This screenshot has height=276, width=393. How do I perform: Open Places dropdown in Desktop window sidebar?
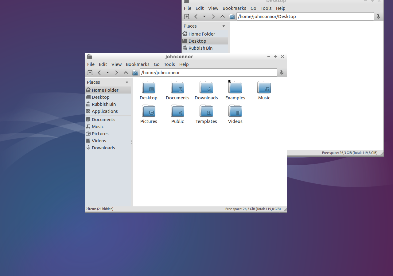[x=224, y=26]
